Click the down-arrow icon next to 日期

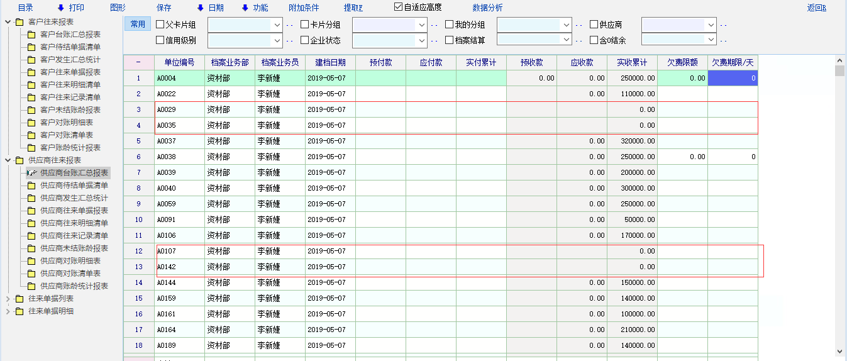click(x=201, y=8)
